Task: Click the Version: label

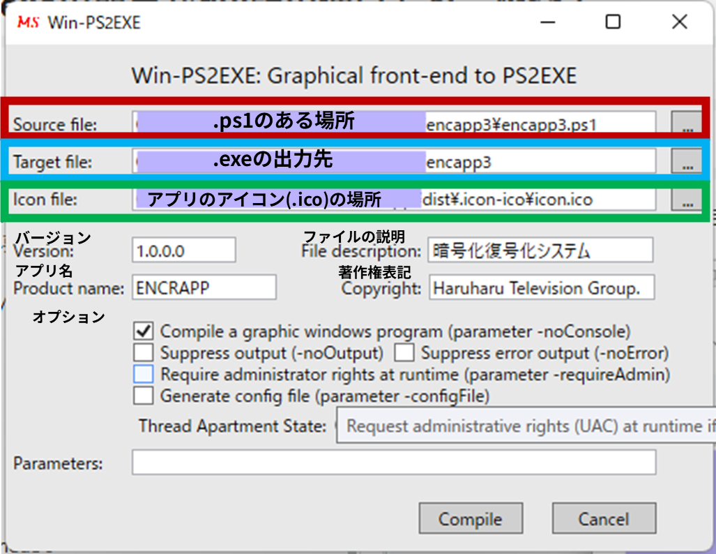Action: pyautogui.click(x=43, y=251)
